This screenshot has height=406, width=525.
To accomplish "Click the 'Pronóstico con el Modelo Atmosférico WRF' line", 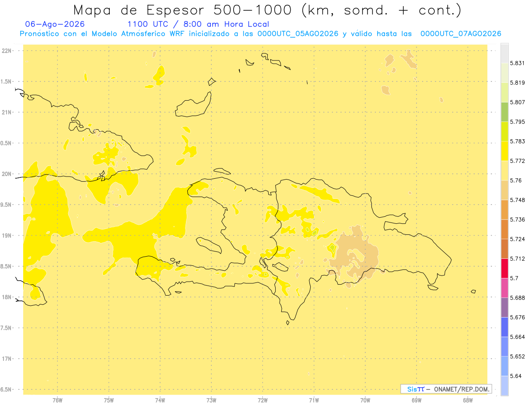I will [260, 34].
